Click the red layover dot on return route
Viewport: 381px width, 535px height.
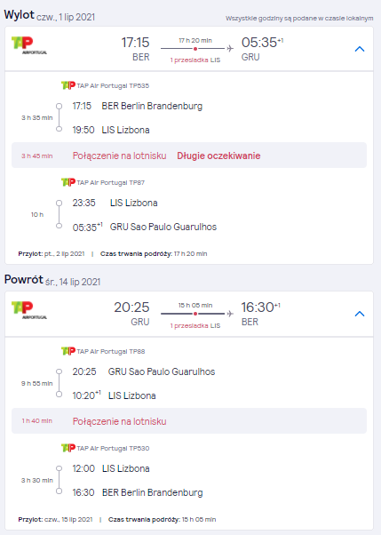(195, 314)
